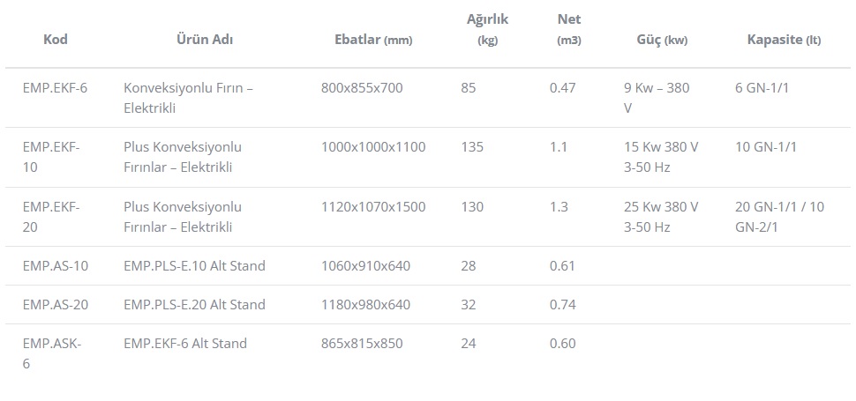Click the 20 GN-1/1 / 10 GN-2/1 capacity cell
Screen dimensions: 856x401
[x=779, y=217]
